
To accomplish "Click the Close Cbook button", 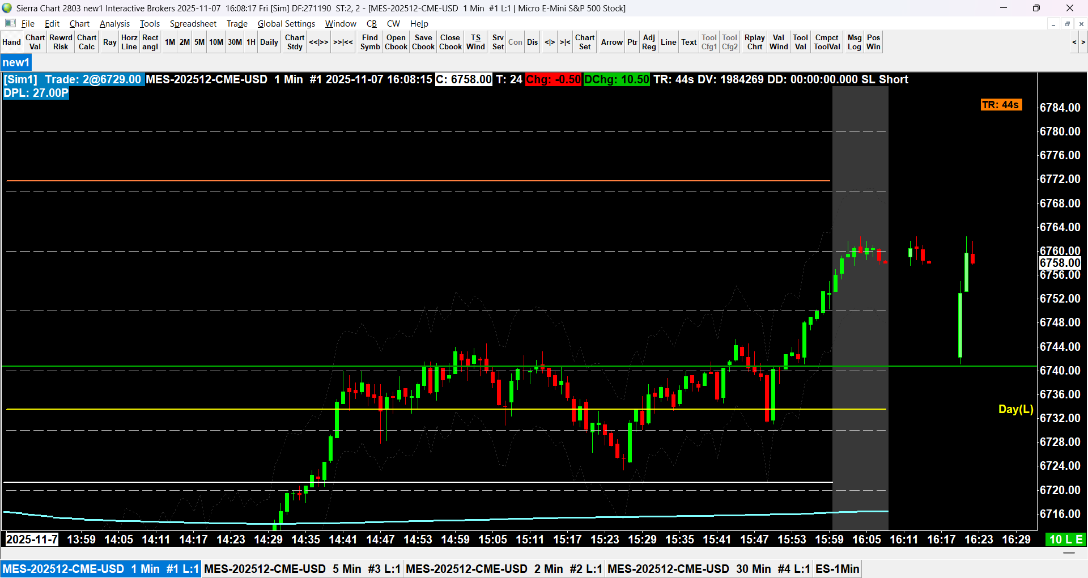I will [x=450, y=42].
